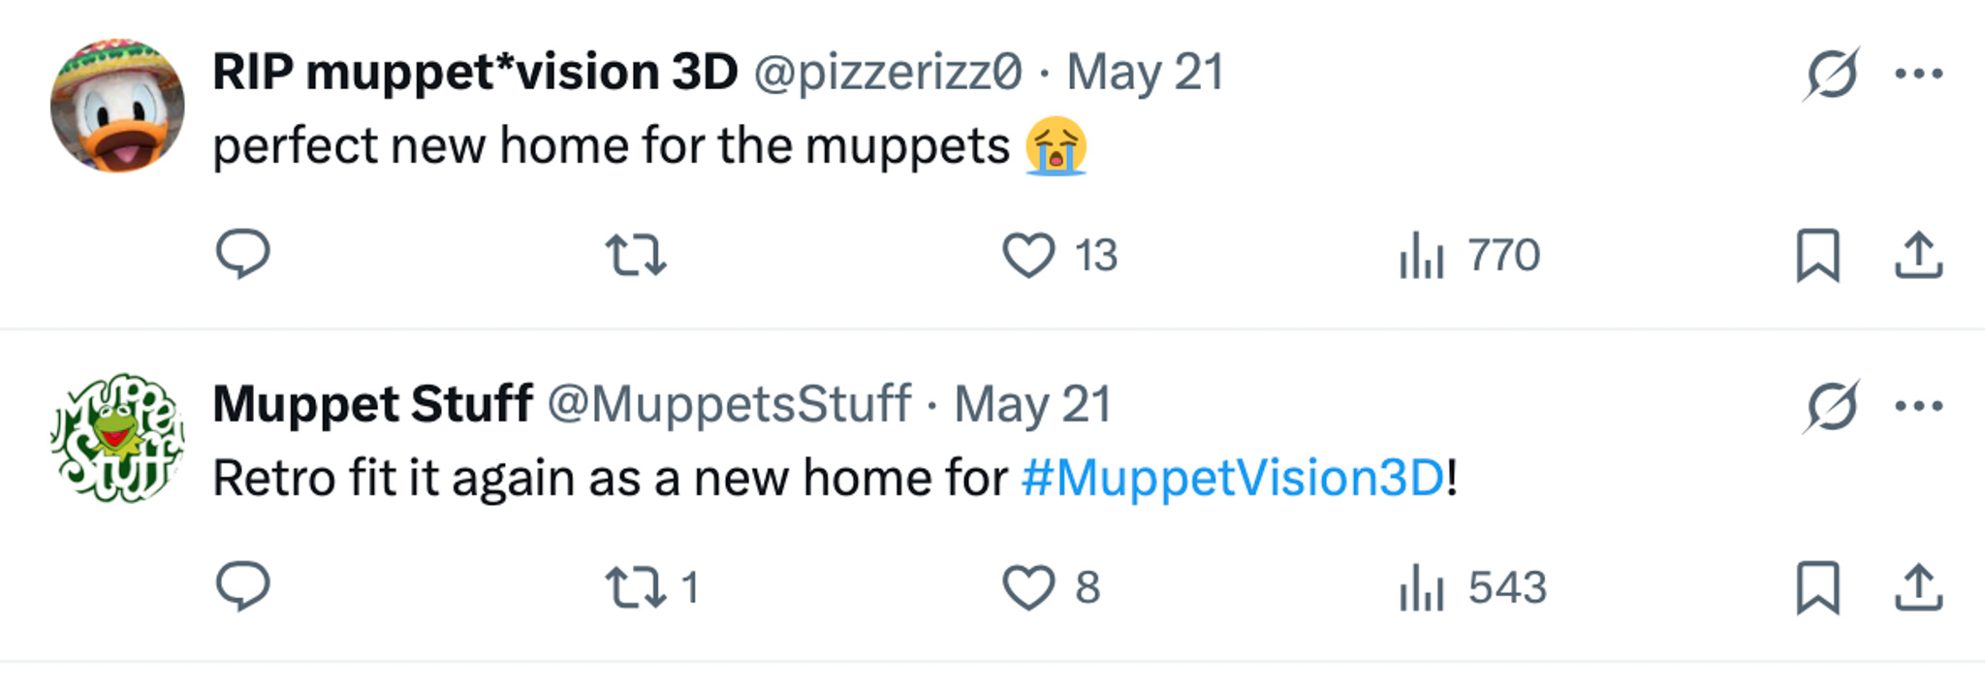
Task: Click the Donald Duck profile avatar
Action: click(x=117, y=106)
